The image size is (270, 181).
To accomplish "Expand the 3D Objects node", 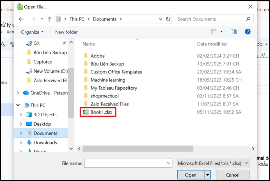I will 21,115.
